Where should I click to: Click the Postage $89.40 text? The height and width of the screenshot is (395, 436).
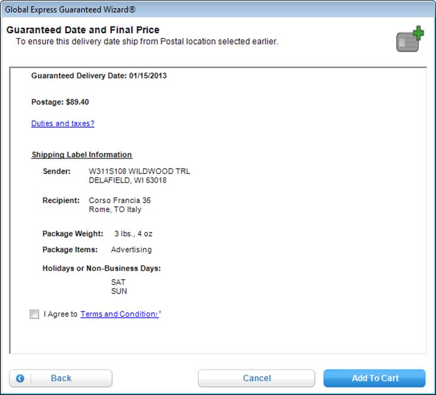pyautogui.click(x=60, y=102)
